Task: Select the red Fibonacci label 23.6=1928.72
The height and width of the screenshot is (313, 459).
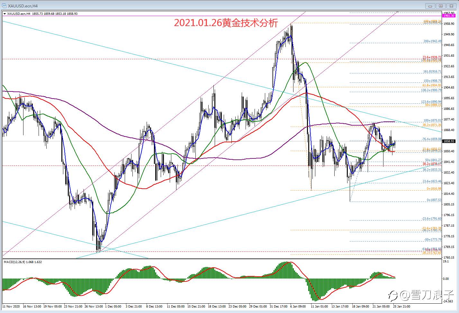Action: [x=432, y=57]
